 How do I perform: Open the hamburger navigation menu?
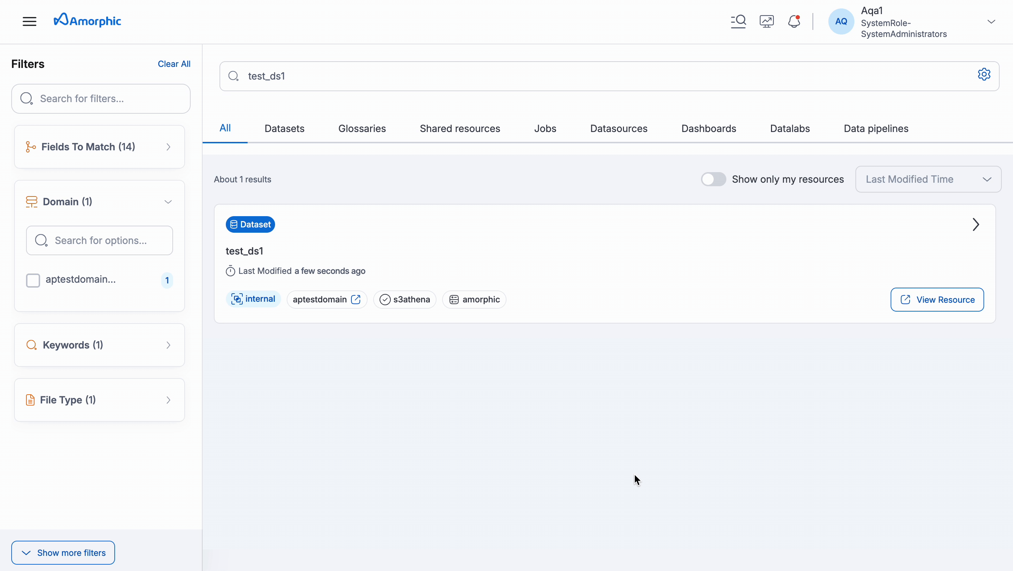coord(29,21)
